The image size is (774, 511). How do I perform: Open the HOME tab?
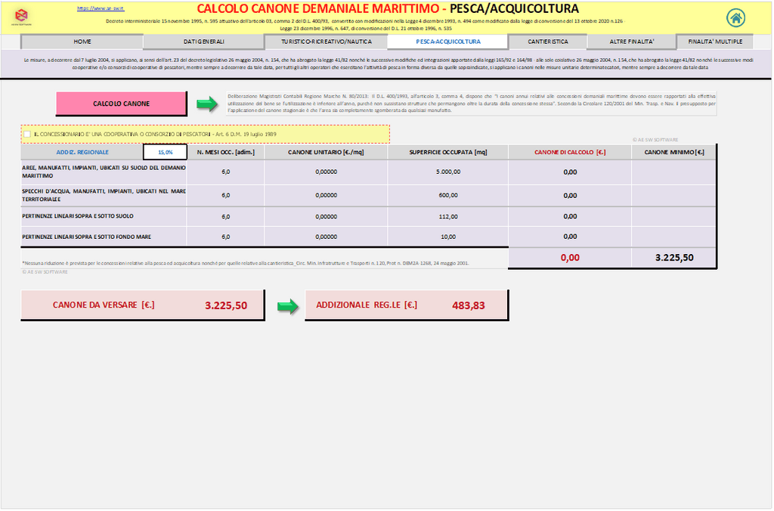click(82, 42)
